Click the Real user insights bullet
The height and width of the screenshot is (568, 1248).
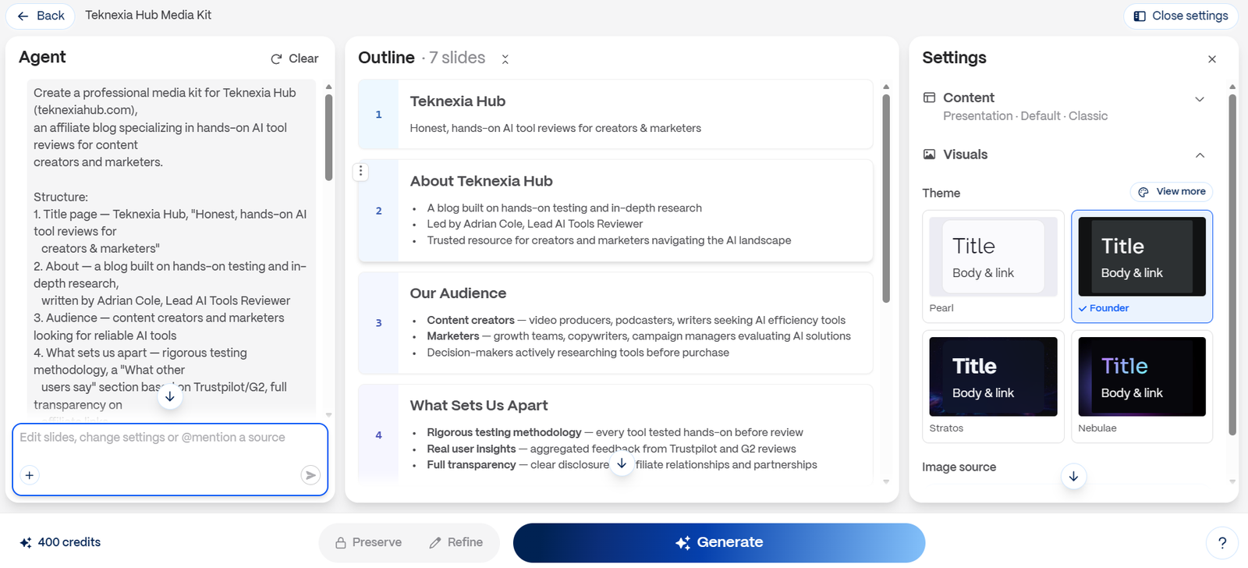point(612,449)
